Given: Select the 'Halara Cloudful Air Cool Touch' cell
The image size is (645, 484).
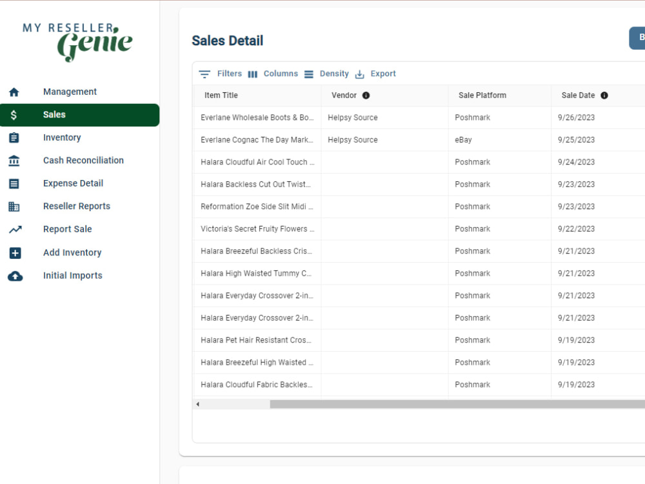Looking at the screenshot, I should [257, 162].
